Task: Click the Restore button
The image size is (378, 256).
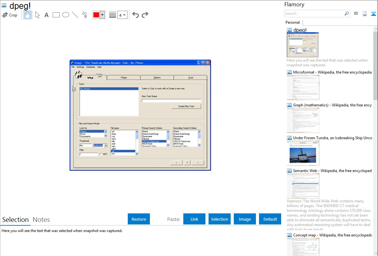Action: [139, 219]
